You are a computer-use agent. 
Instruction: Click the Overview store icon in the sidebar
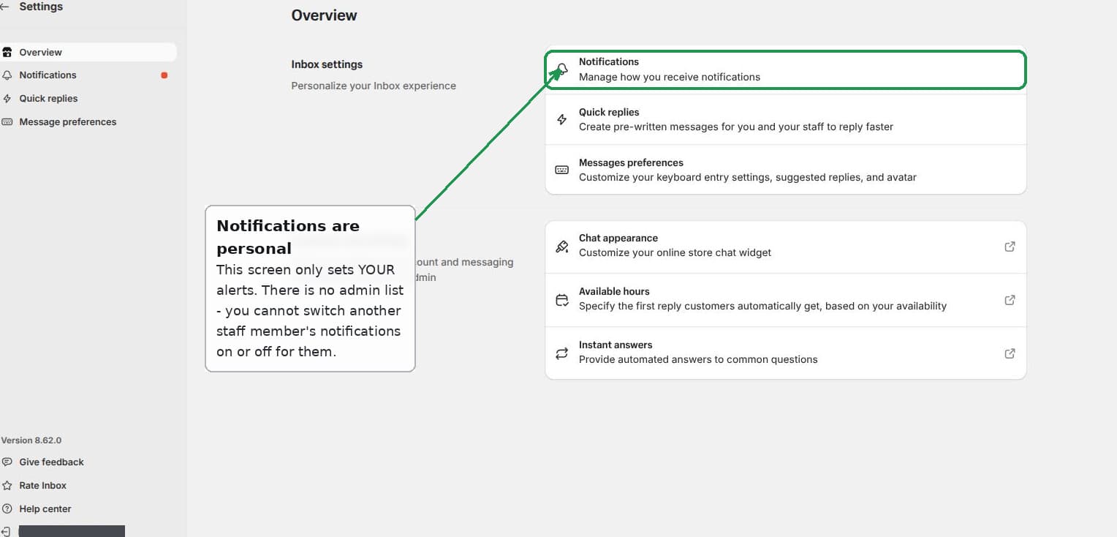tap(7, 52)
